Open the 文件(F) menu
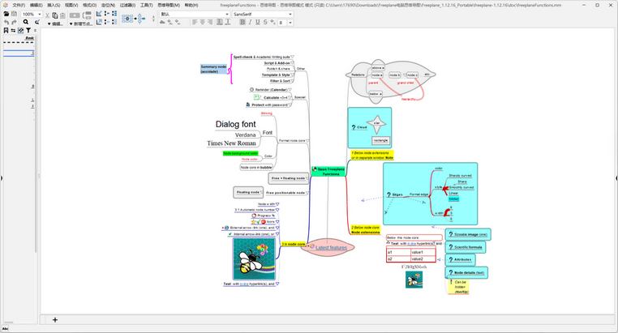Viewport: 618px width, 333px height. [18, 5]
